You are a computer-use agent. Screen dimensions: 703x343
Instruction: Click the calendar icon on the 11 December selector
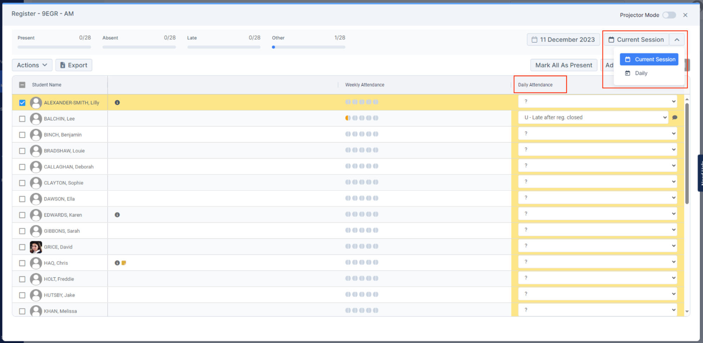tap(534, 39)
